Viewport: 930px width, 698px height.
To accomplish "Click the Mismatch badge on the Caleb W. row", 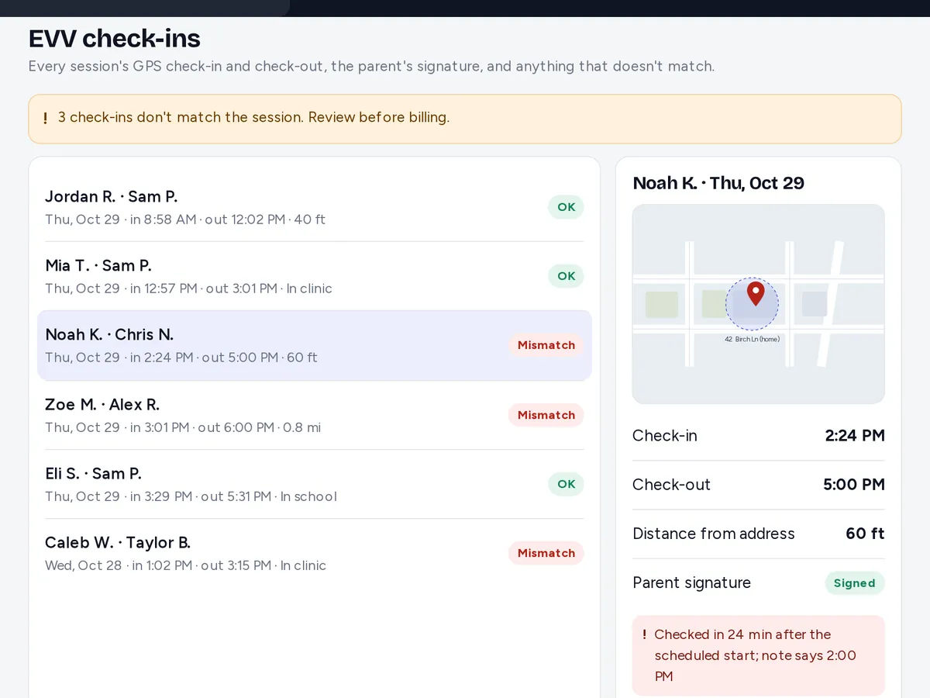I will point(546,553).
